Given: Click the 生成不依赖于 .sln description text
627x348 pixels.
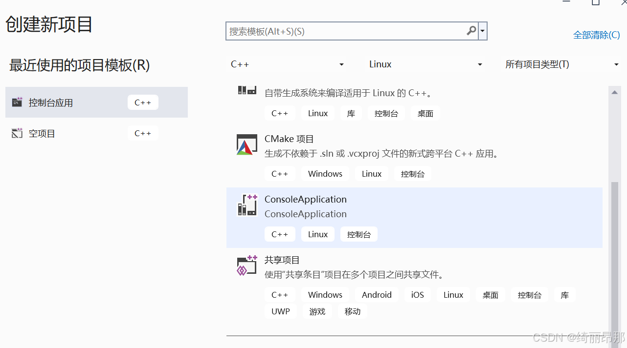Looking at the screenshot, I should (382, 154).
